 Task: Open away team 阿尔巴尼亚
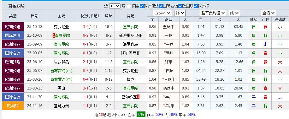pos(131,53)
